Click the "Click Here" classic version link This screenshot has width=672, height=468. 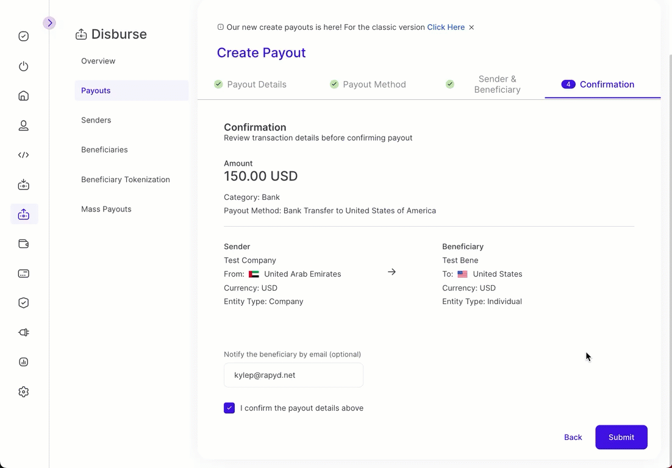tap(446, 27)
